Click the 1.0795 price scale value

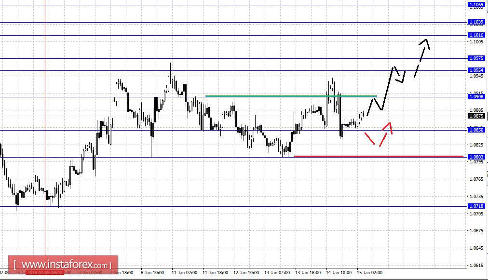(476, 162)
